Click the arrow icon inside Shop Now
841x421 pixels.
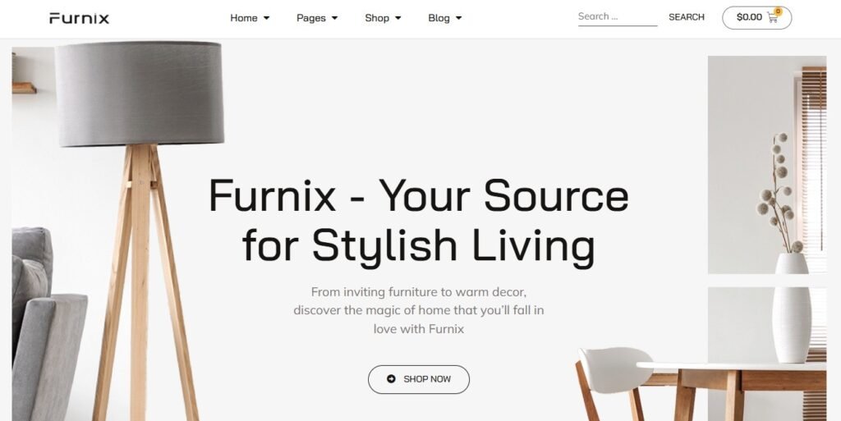tap(391, 378)
